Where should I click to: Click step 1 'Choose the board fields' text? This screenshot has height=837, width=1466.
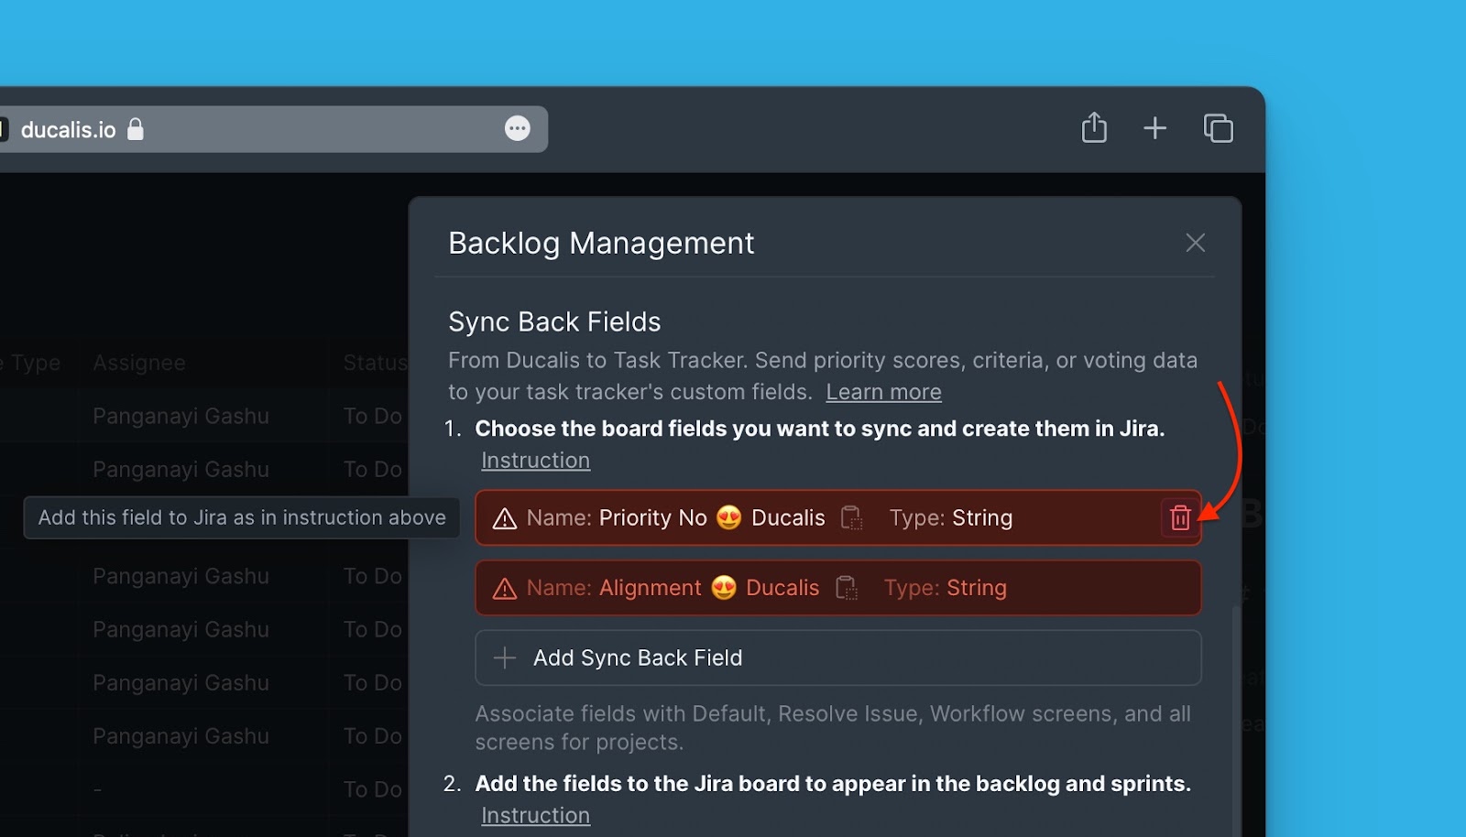click(x=819, y=429)
